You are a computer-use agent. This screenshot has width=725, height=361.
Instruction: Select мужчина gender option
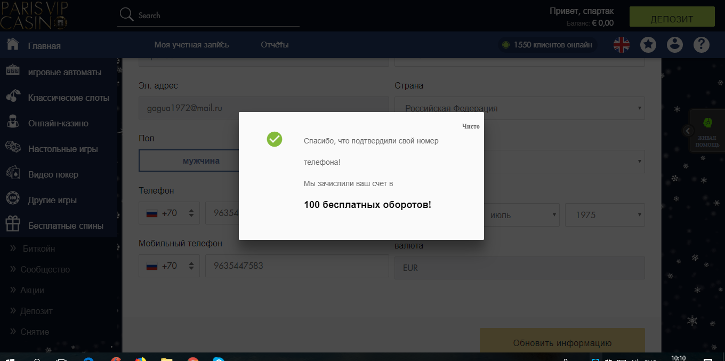point(201,161)
